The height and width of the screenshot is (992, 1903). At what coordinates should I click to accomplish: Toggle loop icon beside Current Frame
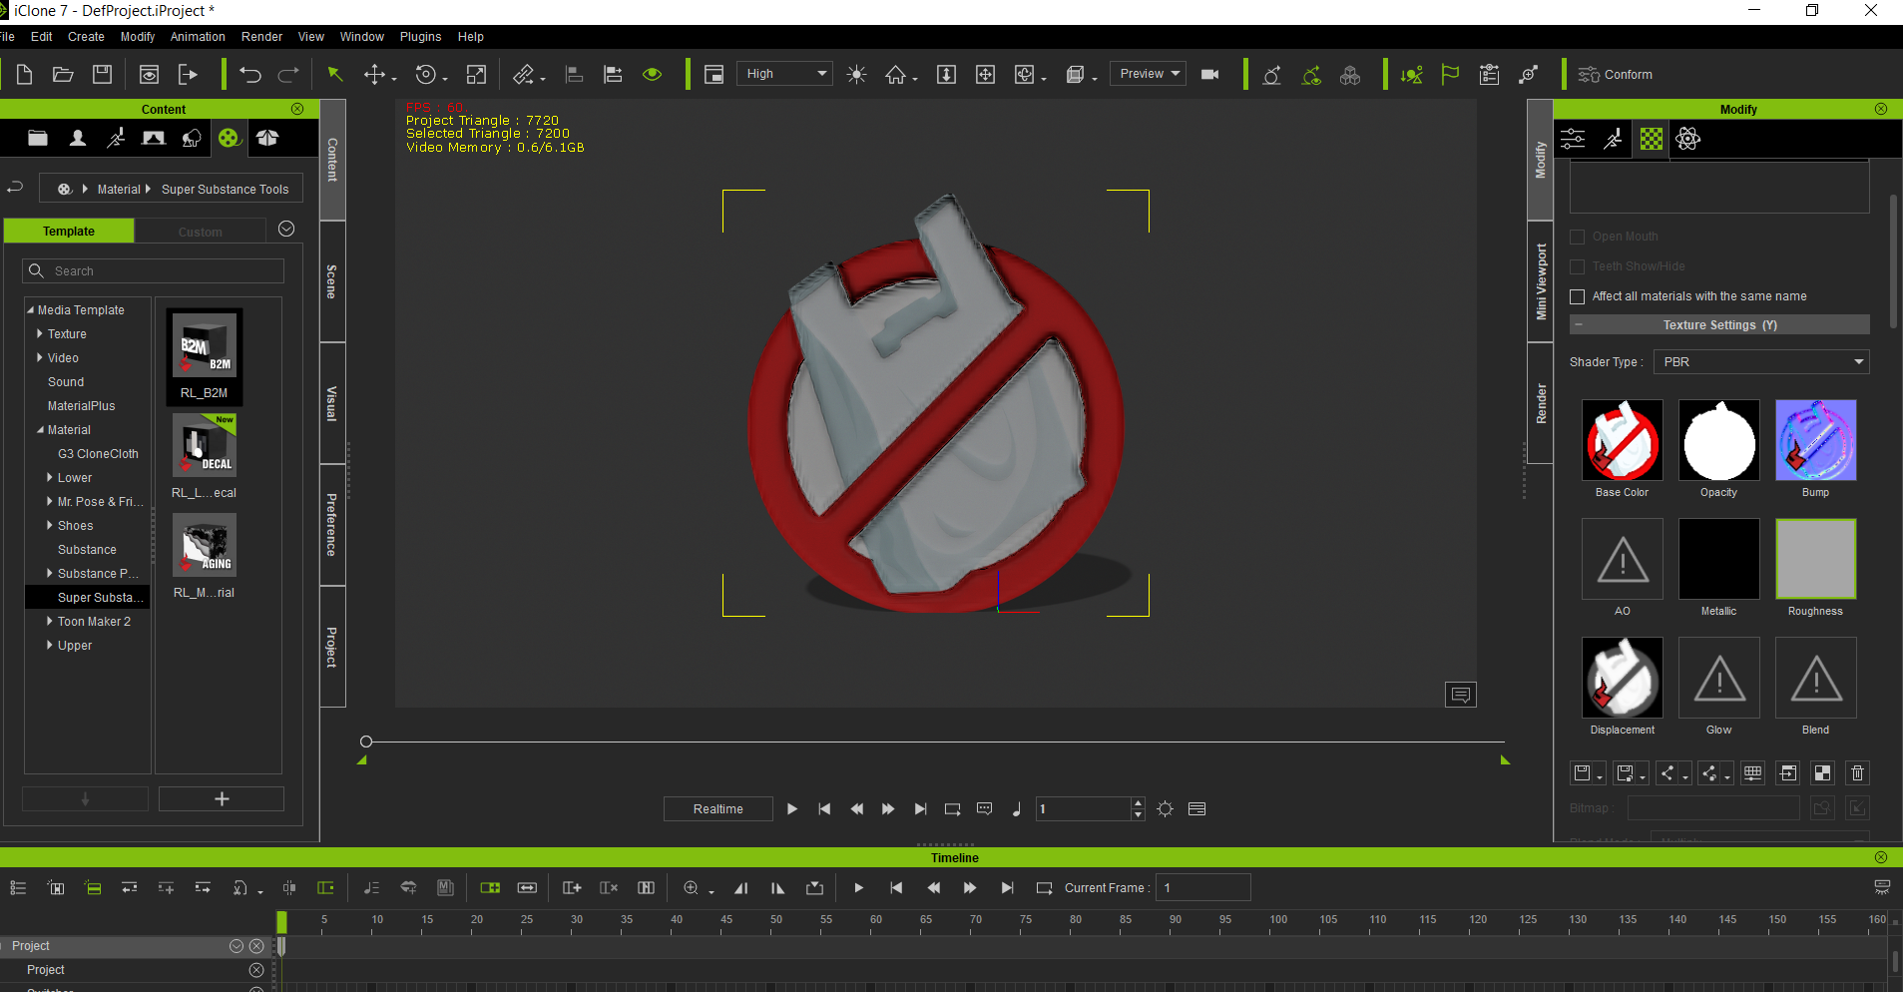pyautogui.click(x=1044, y=888)
